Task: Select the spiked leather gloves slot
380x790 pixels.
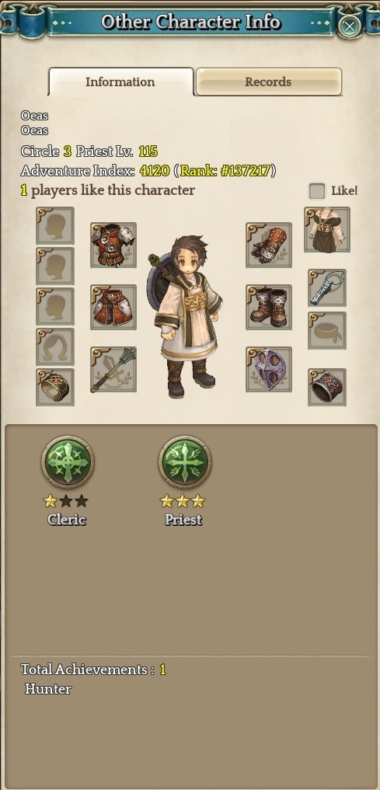Action: (269, 245)
